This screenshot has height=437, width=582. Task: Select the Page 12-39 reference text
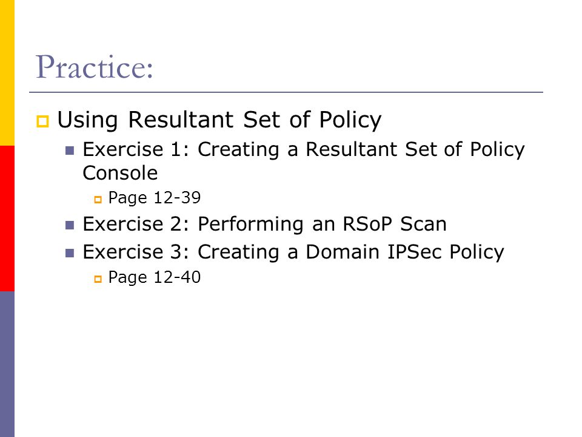[x=155, y=198]
